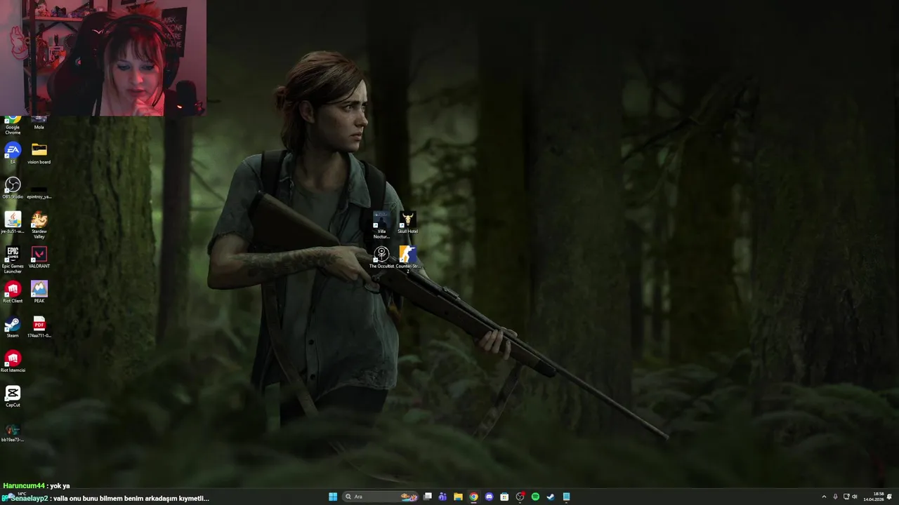Open File Explorer from the taskbar
This screenshot has height=505, width=899.
(x=458, y=497)
